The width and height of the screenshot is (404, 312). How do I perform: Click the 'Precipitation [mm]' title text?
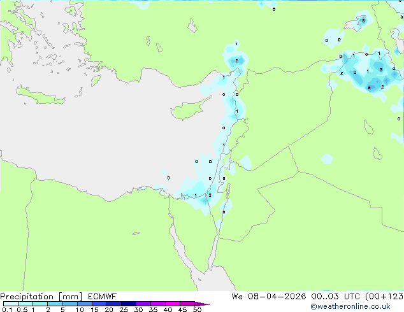[41, 297]
